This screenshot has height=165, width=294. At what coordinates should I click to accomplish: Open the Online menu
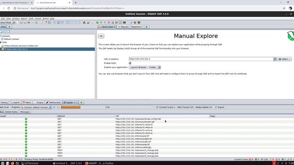[x=45, y=19]
